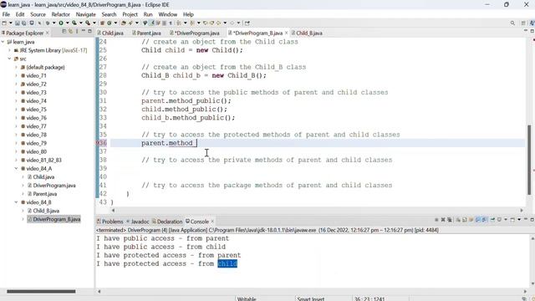Select the video_81_82_83 package
Screen dimensions: 535x301
[43, 160]
